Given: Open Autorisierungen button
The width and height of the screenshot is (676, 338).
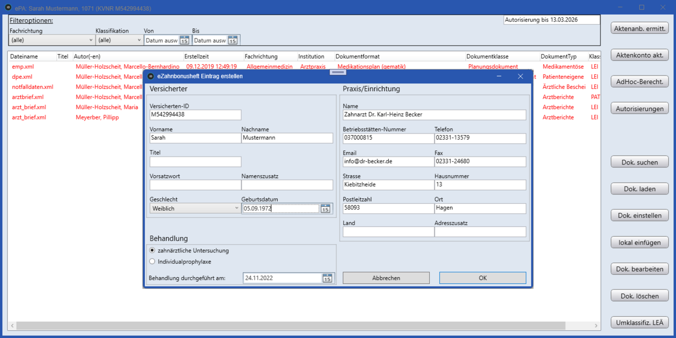Looking at the screenshot, I should click(x=639, y=109).
